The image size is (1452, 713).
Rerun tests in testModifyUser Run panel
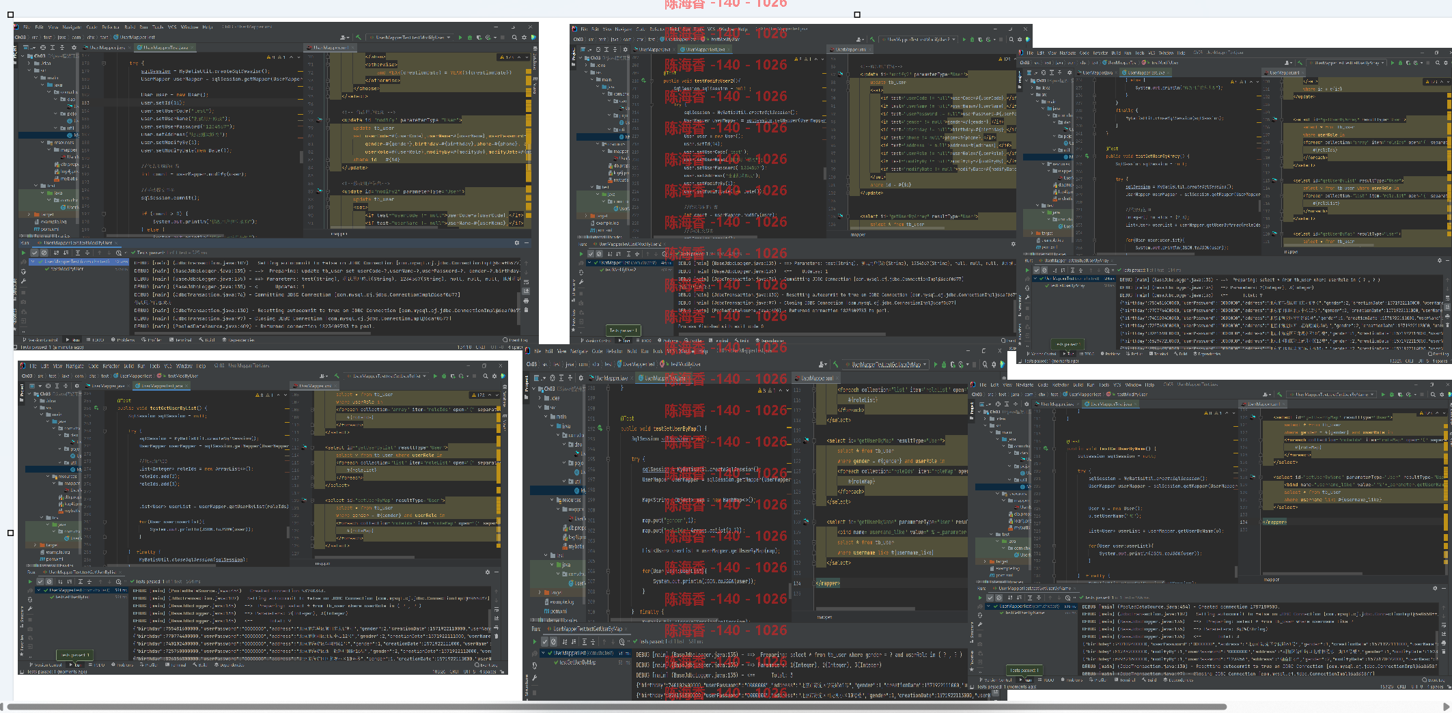pos(23,253)
